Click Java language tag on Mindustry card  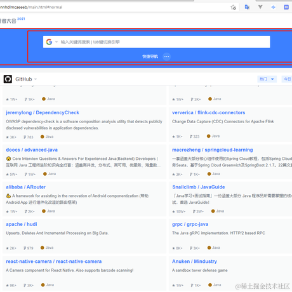[x=215, y=285]
